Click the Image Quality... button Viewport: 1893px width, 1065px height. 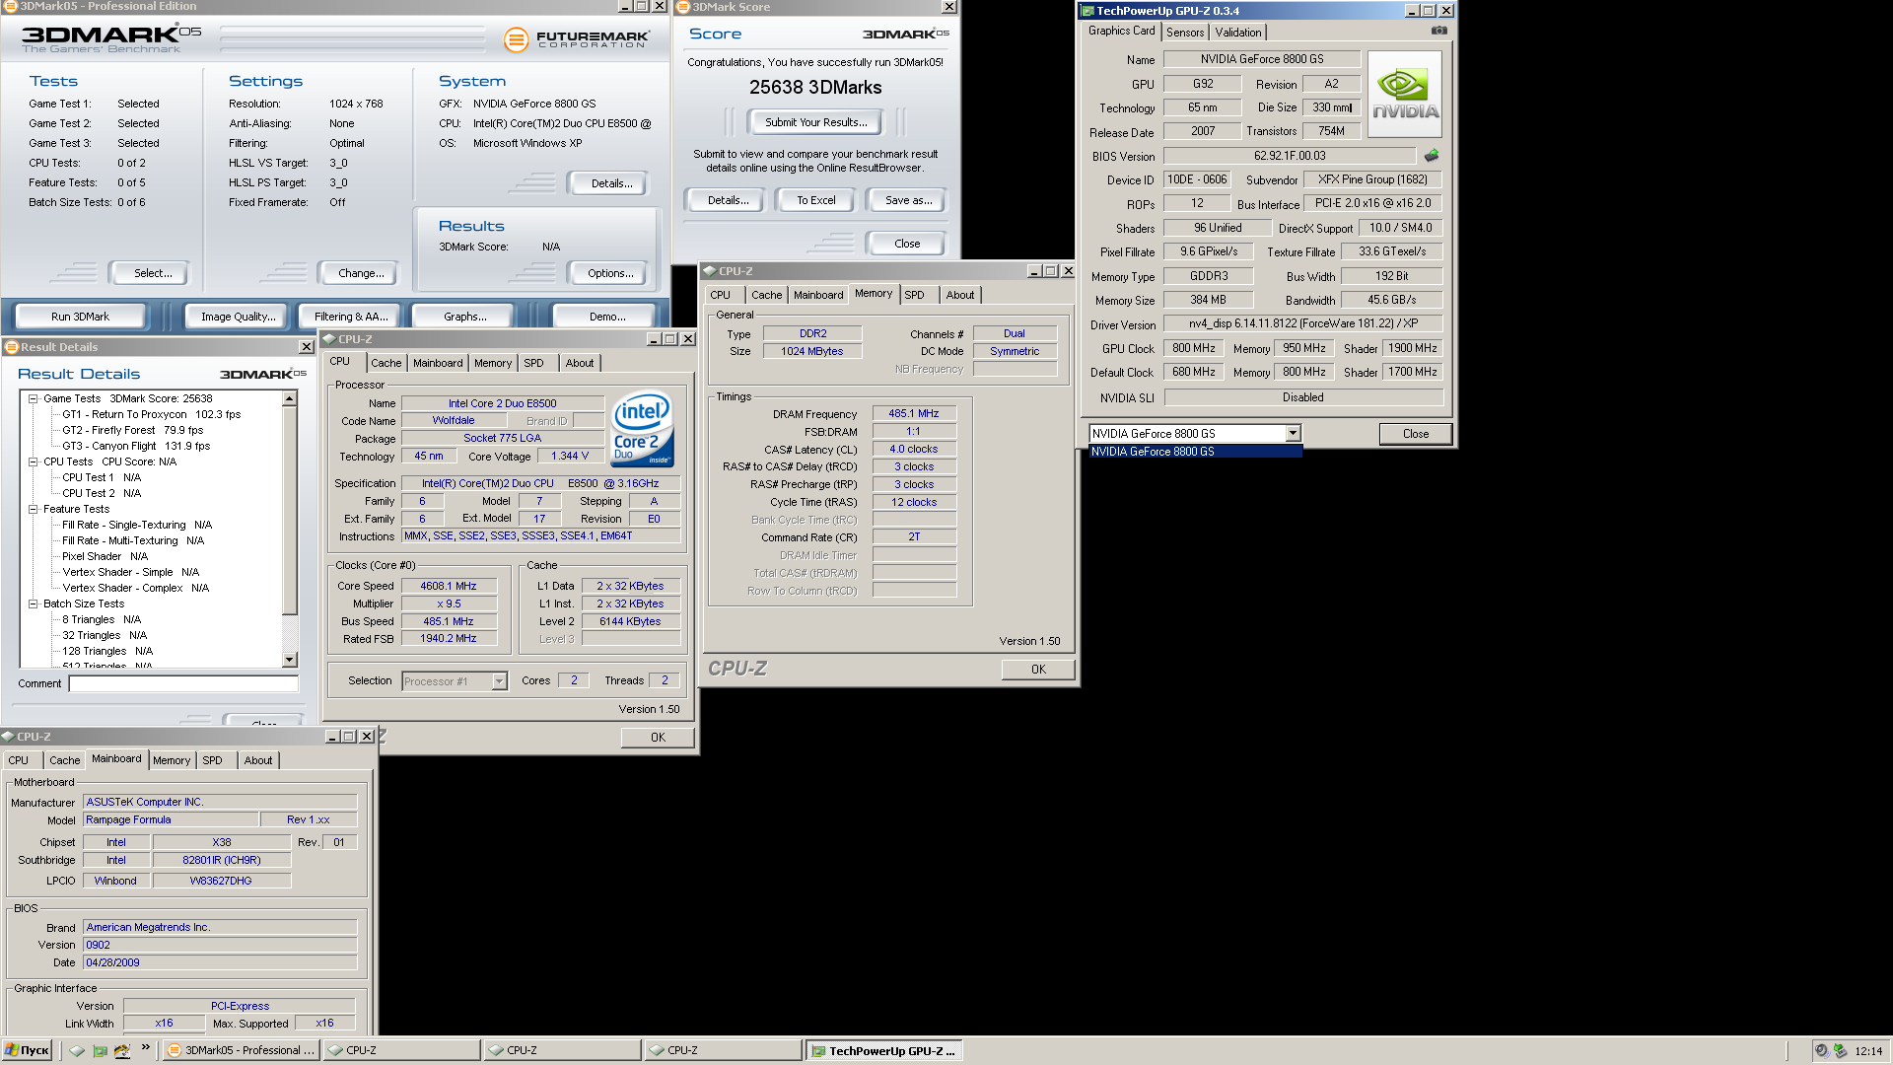[x=238, y=317]
